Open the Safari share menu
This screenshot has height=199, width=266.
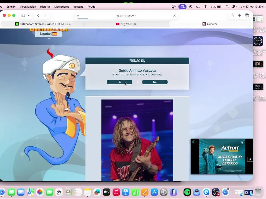[232, 15]
